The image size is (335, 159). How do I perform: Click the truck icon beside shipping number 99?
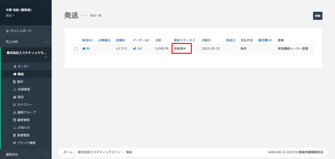point(84,49)
